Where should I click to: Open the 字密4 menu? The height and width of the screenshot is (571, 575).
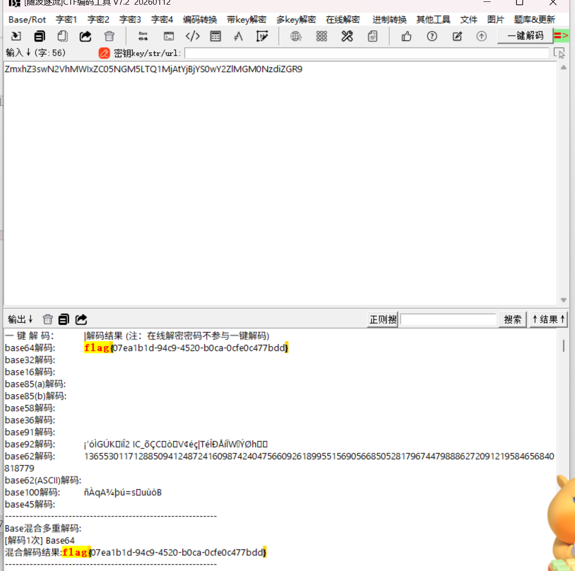tap(162, 20)
